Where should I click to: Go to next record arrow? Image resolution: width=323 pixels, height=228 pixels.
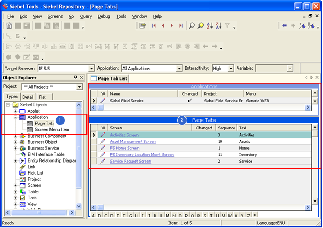point(172,25)
